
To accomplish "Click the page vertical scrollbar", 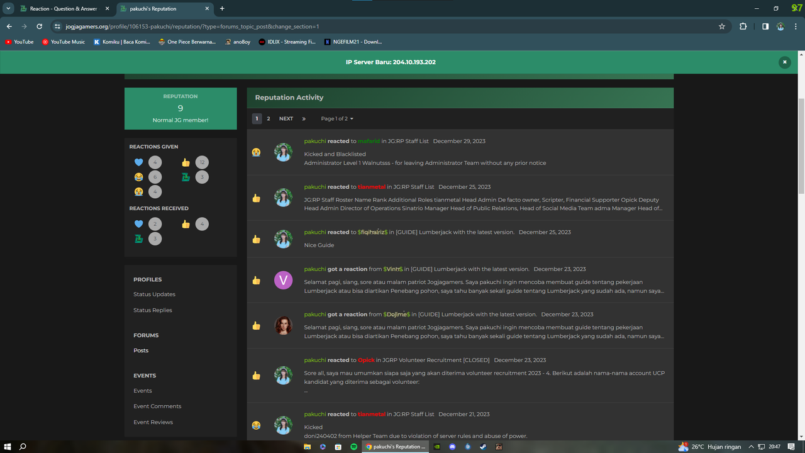I will [x=801, y=145].
